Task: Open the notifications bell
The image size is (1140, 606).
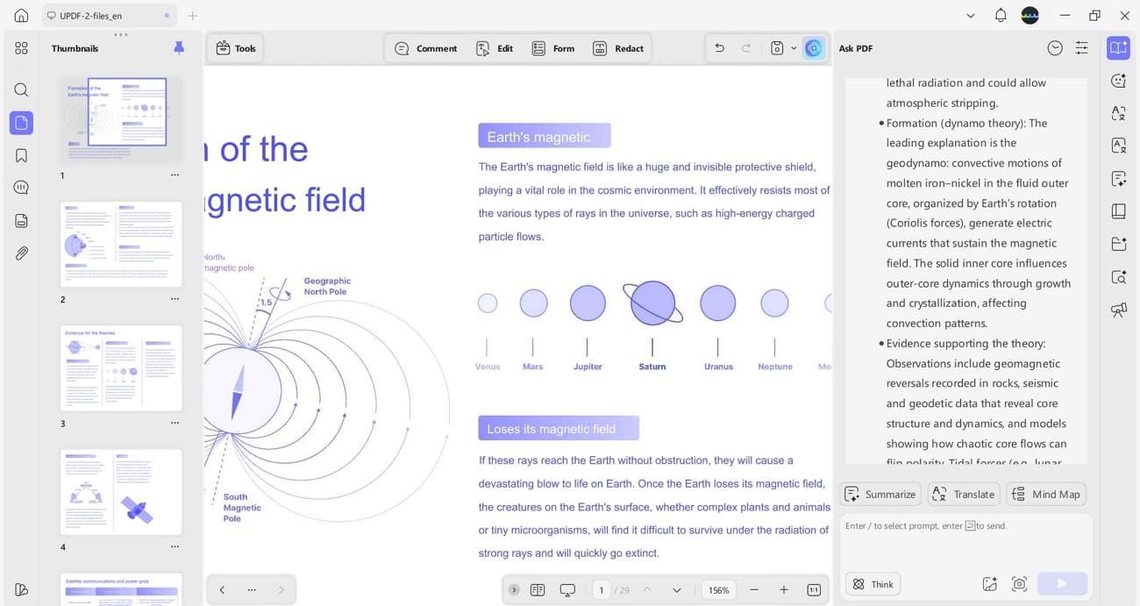Action: click(1001, 16)
